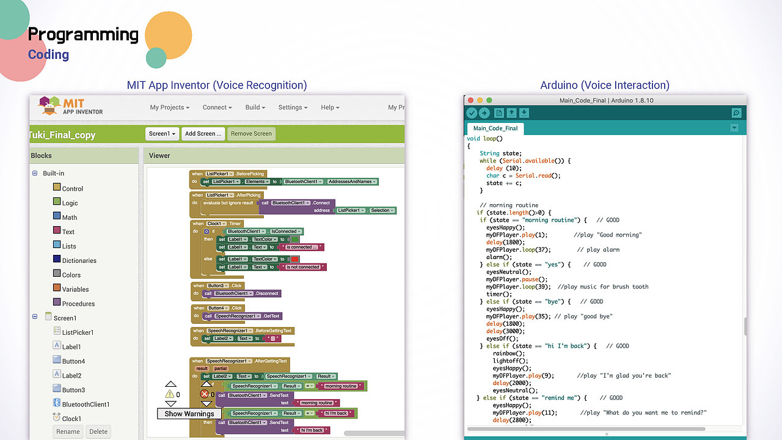Open the AddressesAndNames property dropdown
The image size is (782, 440).
point(352,182)
